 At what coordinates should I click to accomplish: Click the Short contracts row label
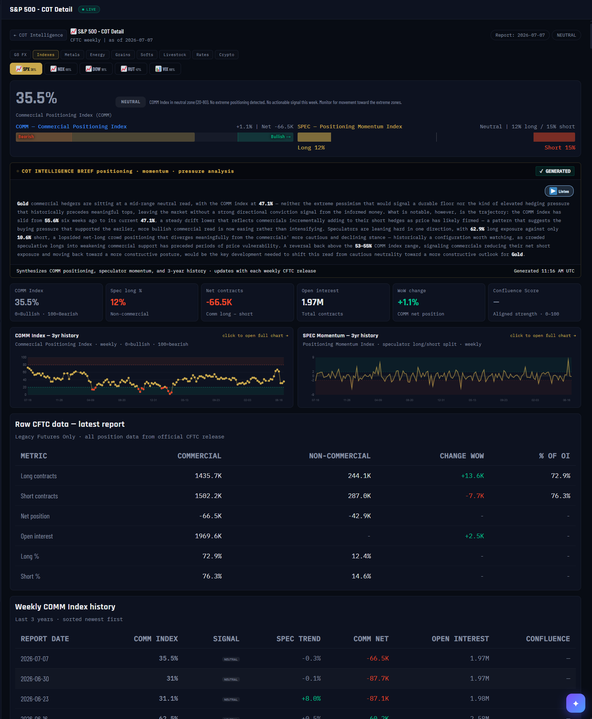click(x=39, y=496)
